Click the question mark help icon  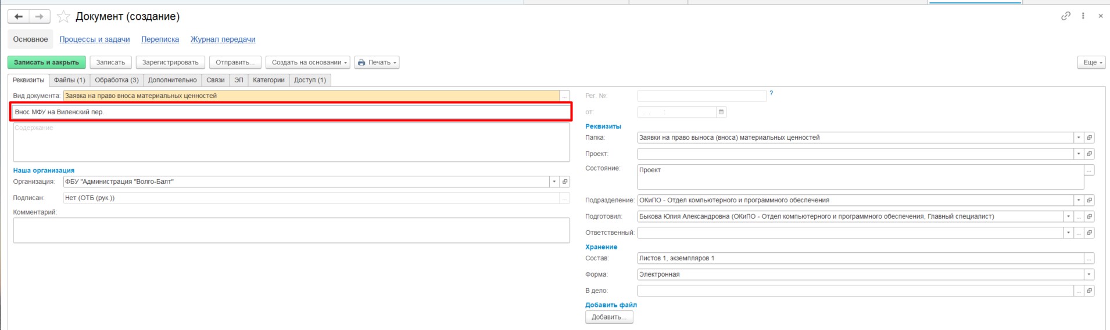point(771,93)
